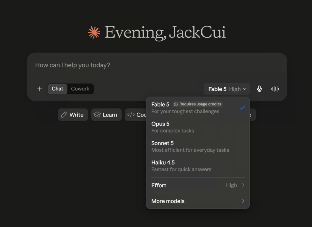Click the orange starburst logo
This screenshot has width=312, height=227.
[x=94, y=32]
